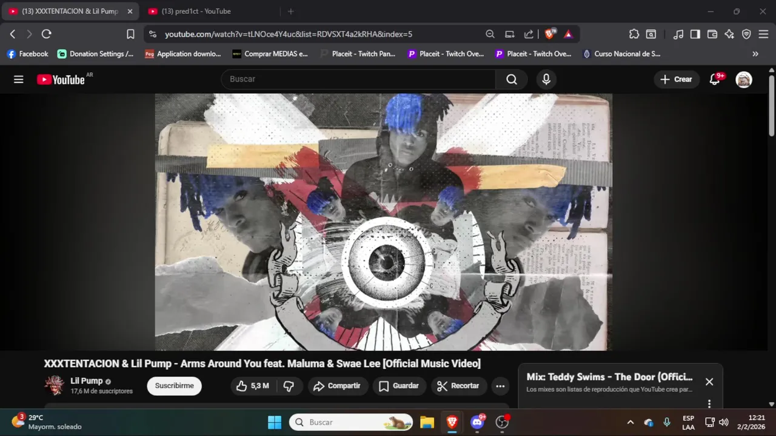Start voice search with the microphone icon
The image size is (776, 436).
click(x=546, y=79)
